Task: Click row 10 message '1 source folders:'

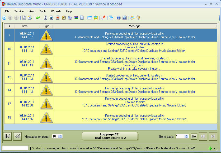Action: coord(135,47)
